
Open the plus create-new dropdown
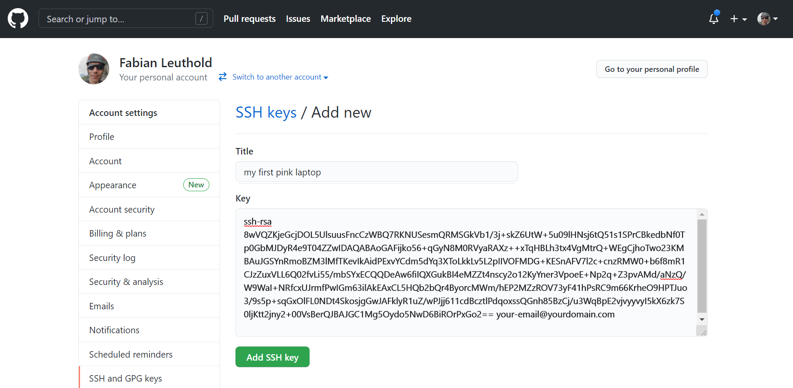click(x=738, y=19)
